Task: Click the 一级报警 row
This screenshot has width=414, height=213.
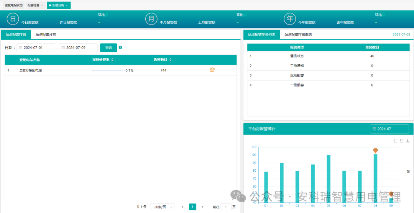Action: click(x=328, y=85)
